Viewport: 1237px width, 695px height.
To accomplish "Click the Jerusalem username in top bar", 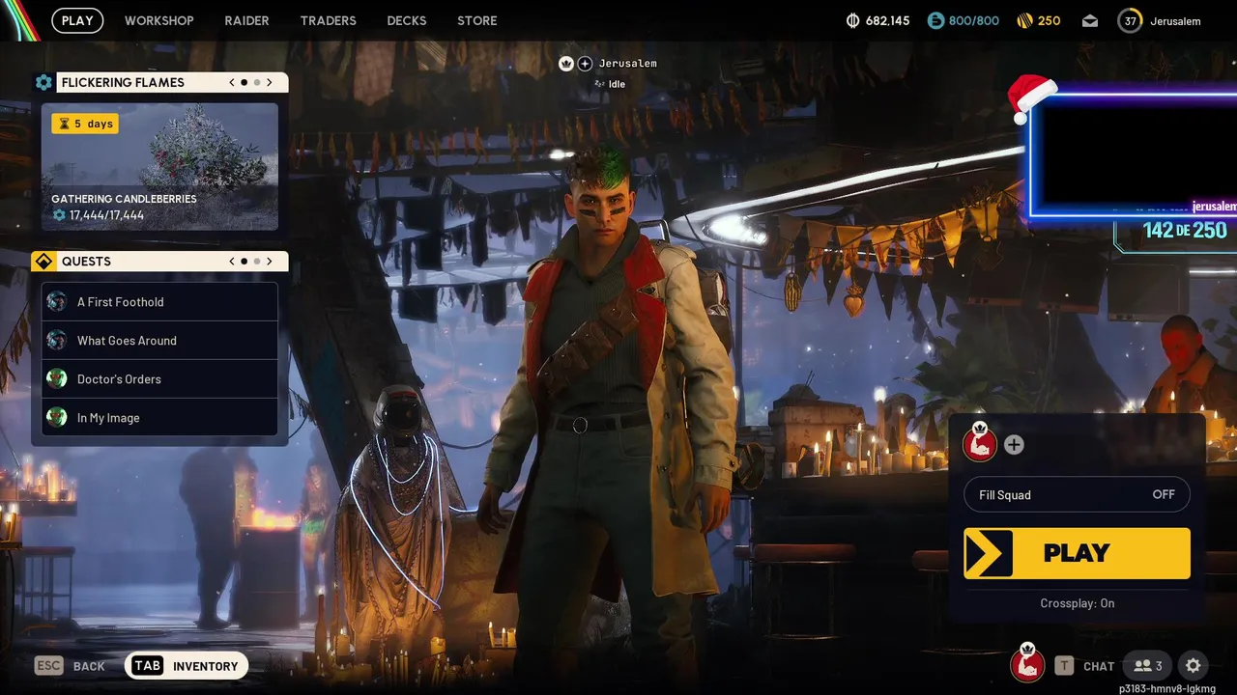I will (1175, 20).
